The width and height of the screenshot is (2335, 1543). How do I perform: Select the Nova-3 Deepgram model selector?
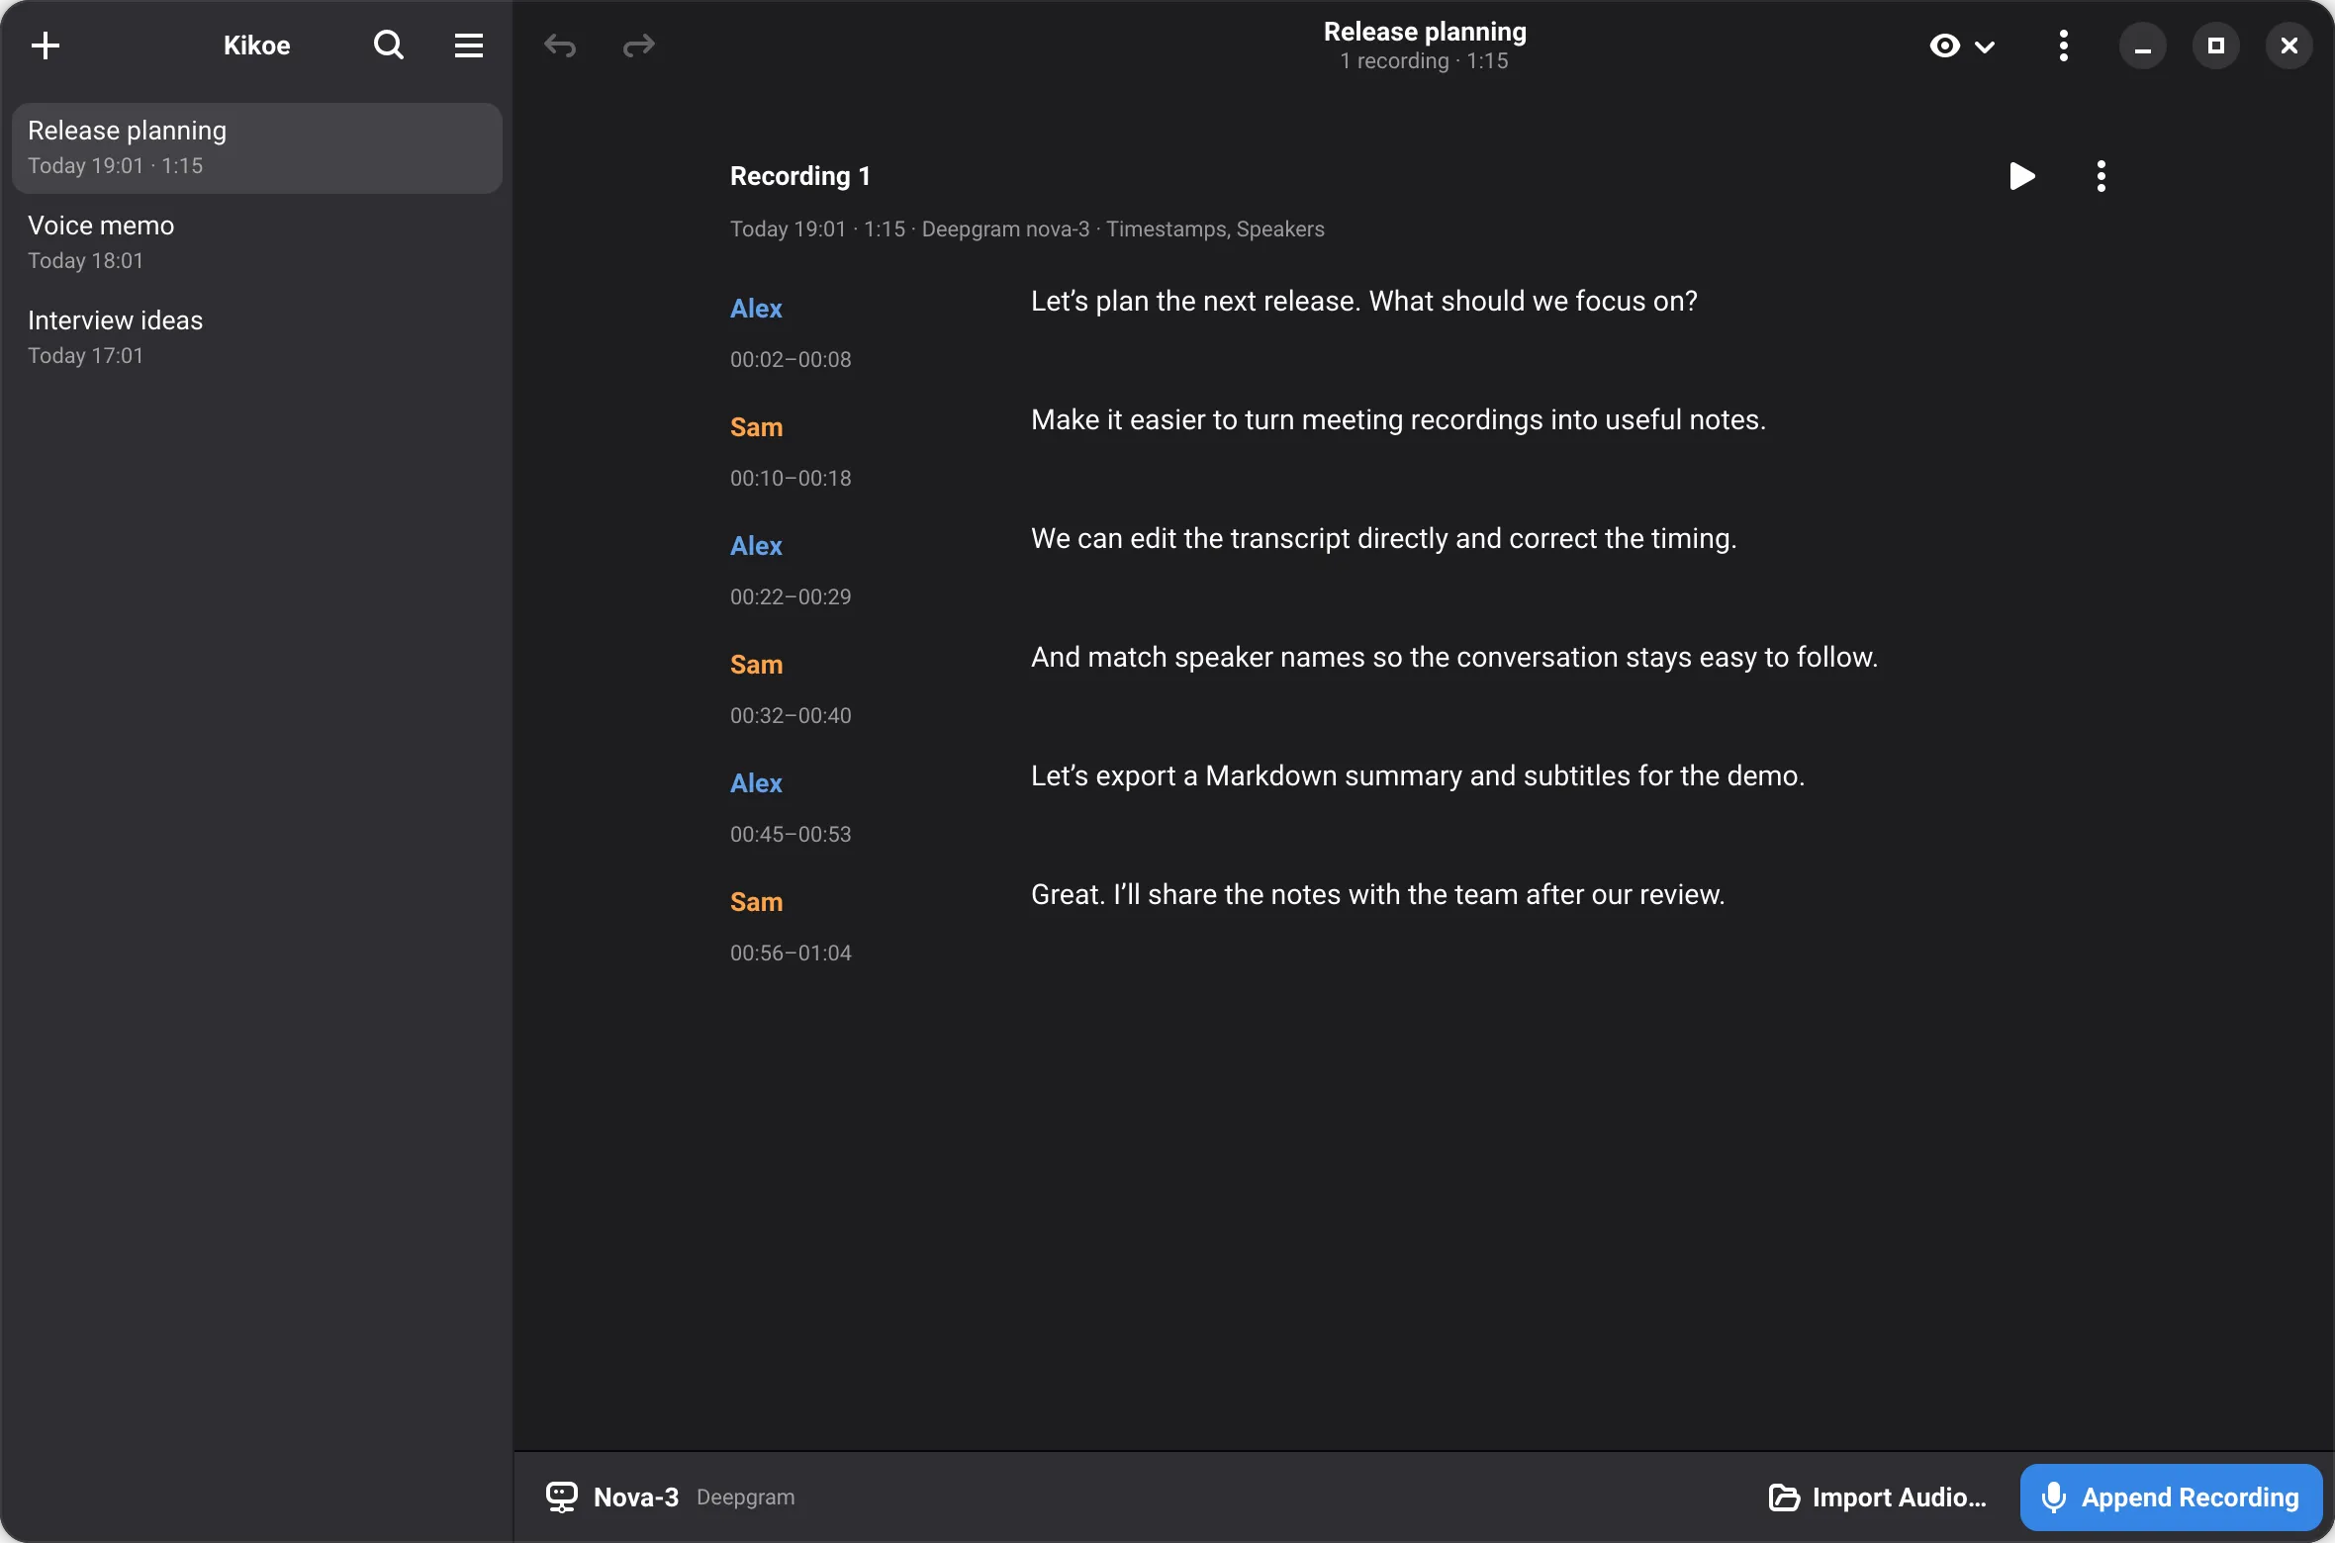(x=671, y=1497)
